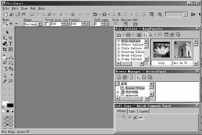Open the Web menu

[x=33, y=9]
